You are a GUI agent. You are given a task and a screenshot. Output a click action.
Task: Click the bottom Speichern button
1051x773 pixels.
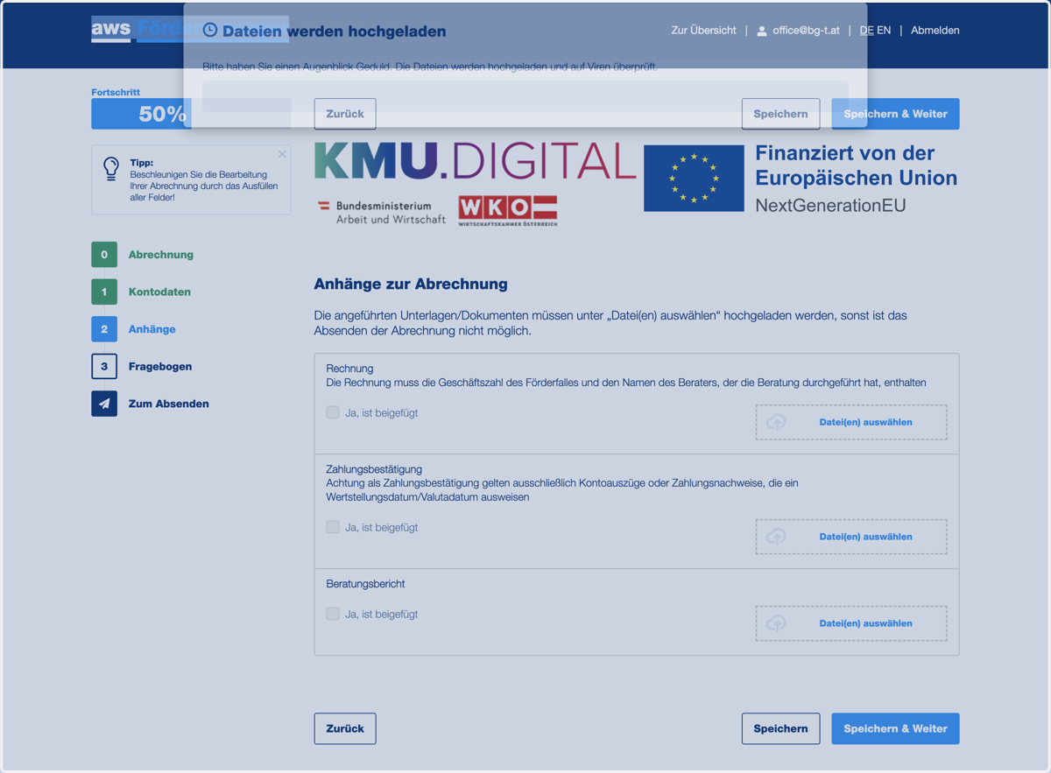(x=781, y=728)
